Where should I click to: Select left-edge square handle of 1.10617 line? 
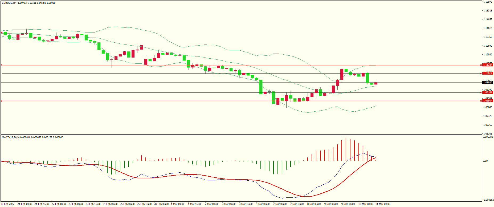click(x=1, y=73)
